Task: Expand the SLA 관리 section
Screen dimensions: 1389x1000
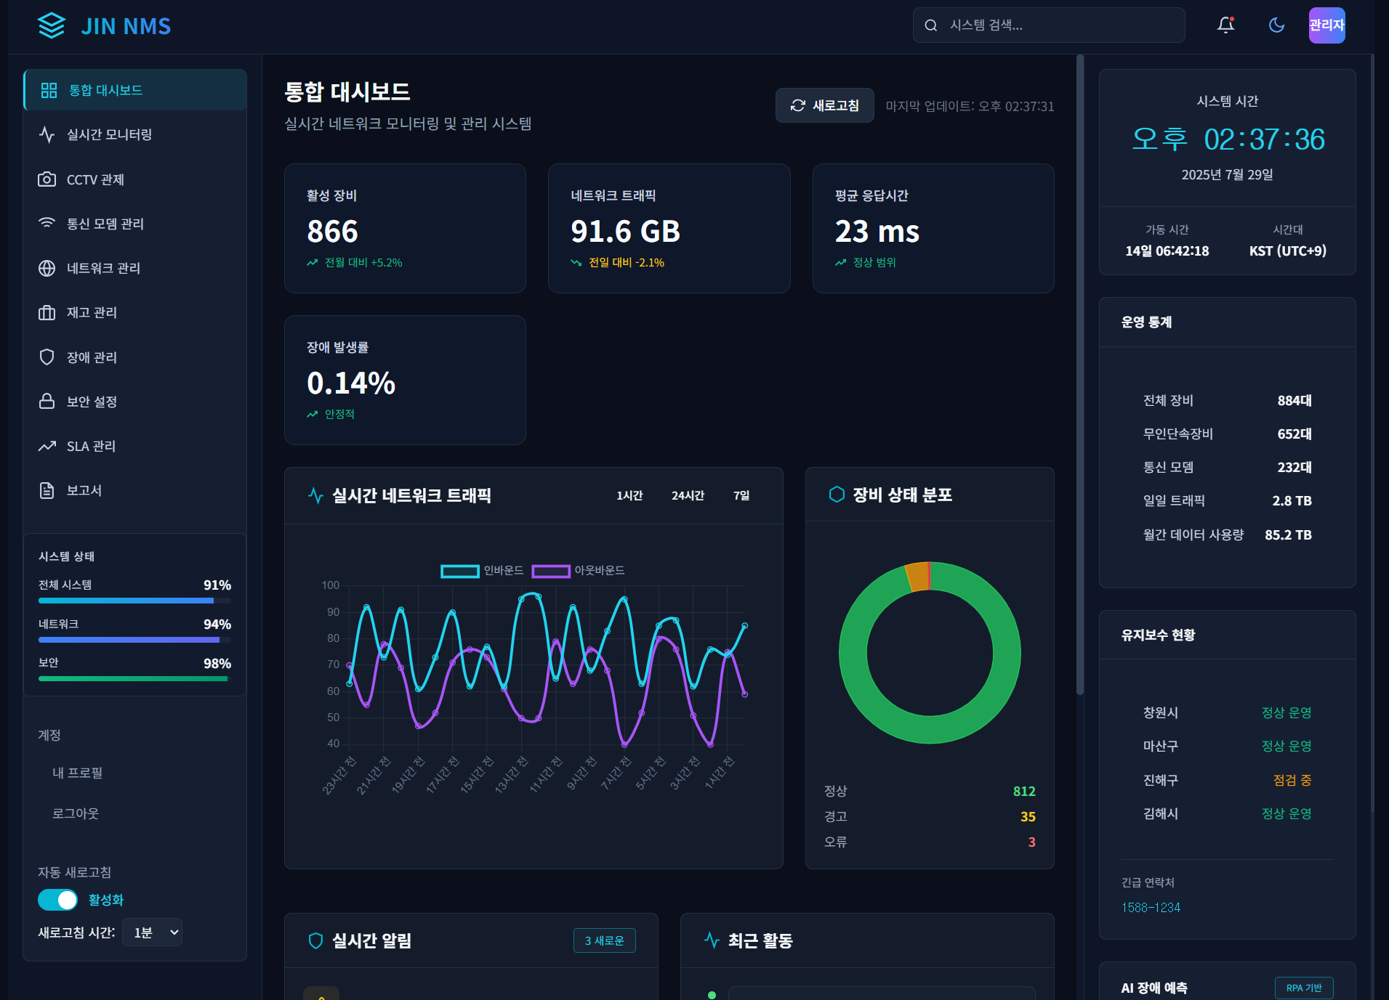Action: pos(90,446)
